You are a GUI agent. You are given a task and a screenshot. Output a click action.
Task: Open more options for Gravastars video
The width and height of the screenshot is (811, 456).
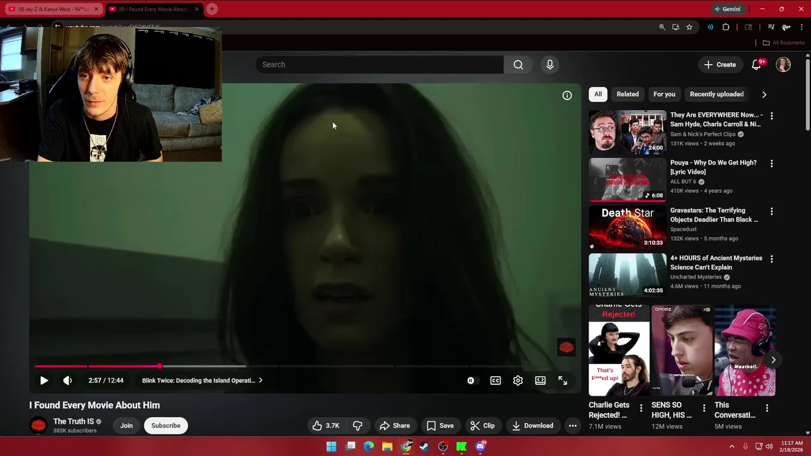771,211
